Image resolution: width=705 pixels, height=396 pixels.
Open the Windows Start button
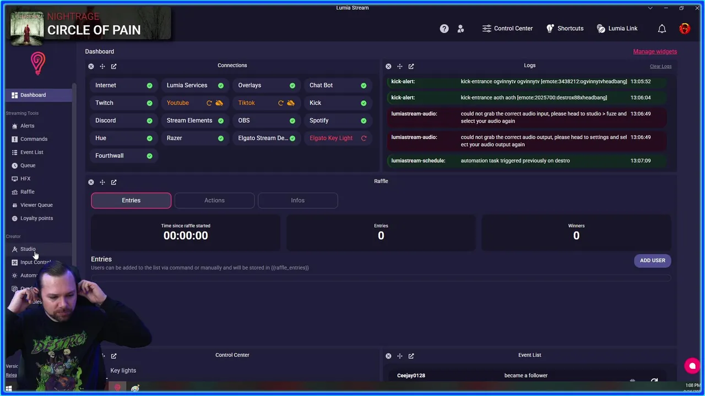tap(9, 388)
